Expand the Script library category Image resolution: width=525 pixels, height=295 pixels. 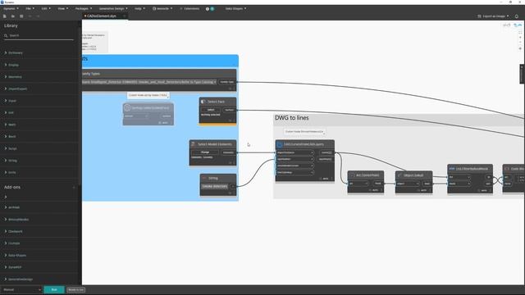tap(11, 148)
